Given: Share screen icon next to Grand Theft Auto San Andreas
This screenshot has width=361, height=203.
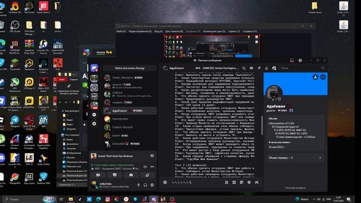Looking at the screenshot, I should click(x=152, y=156).
